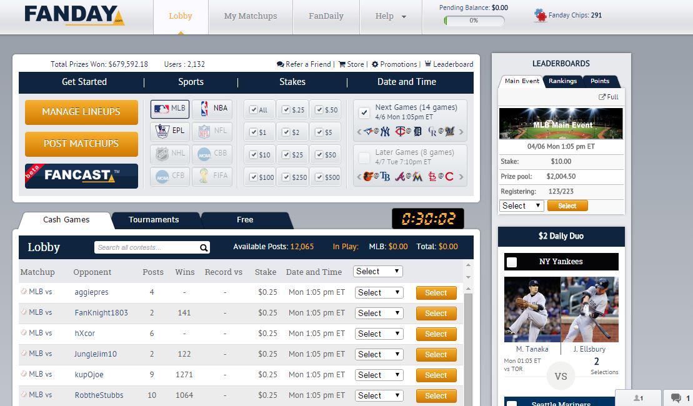
Task: Click the search magnifier icon in Lobby
Action: [203, 247]
